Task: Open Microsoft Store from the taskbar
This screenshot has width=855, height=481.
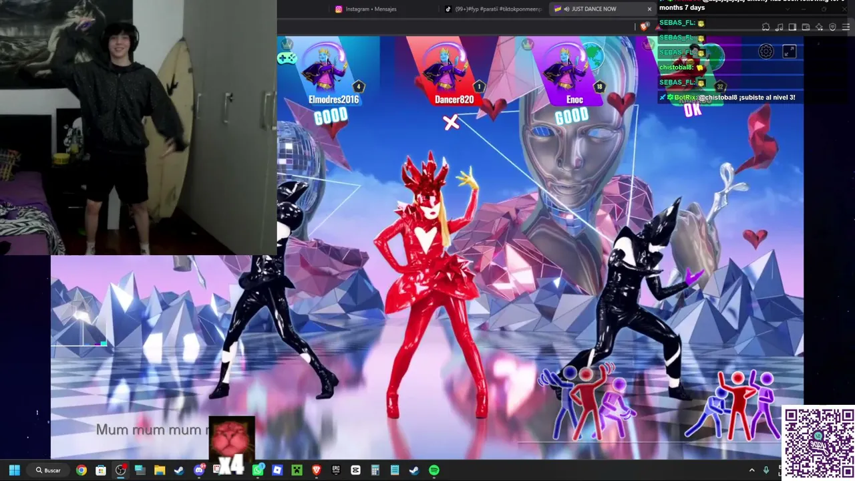Action: [x=101, y=470]
